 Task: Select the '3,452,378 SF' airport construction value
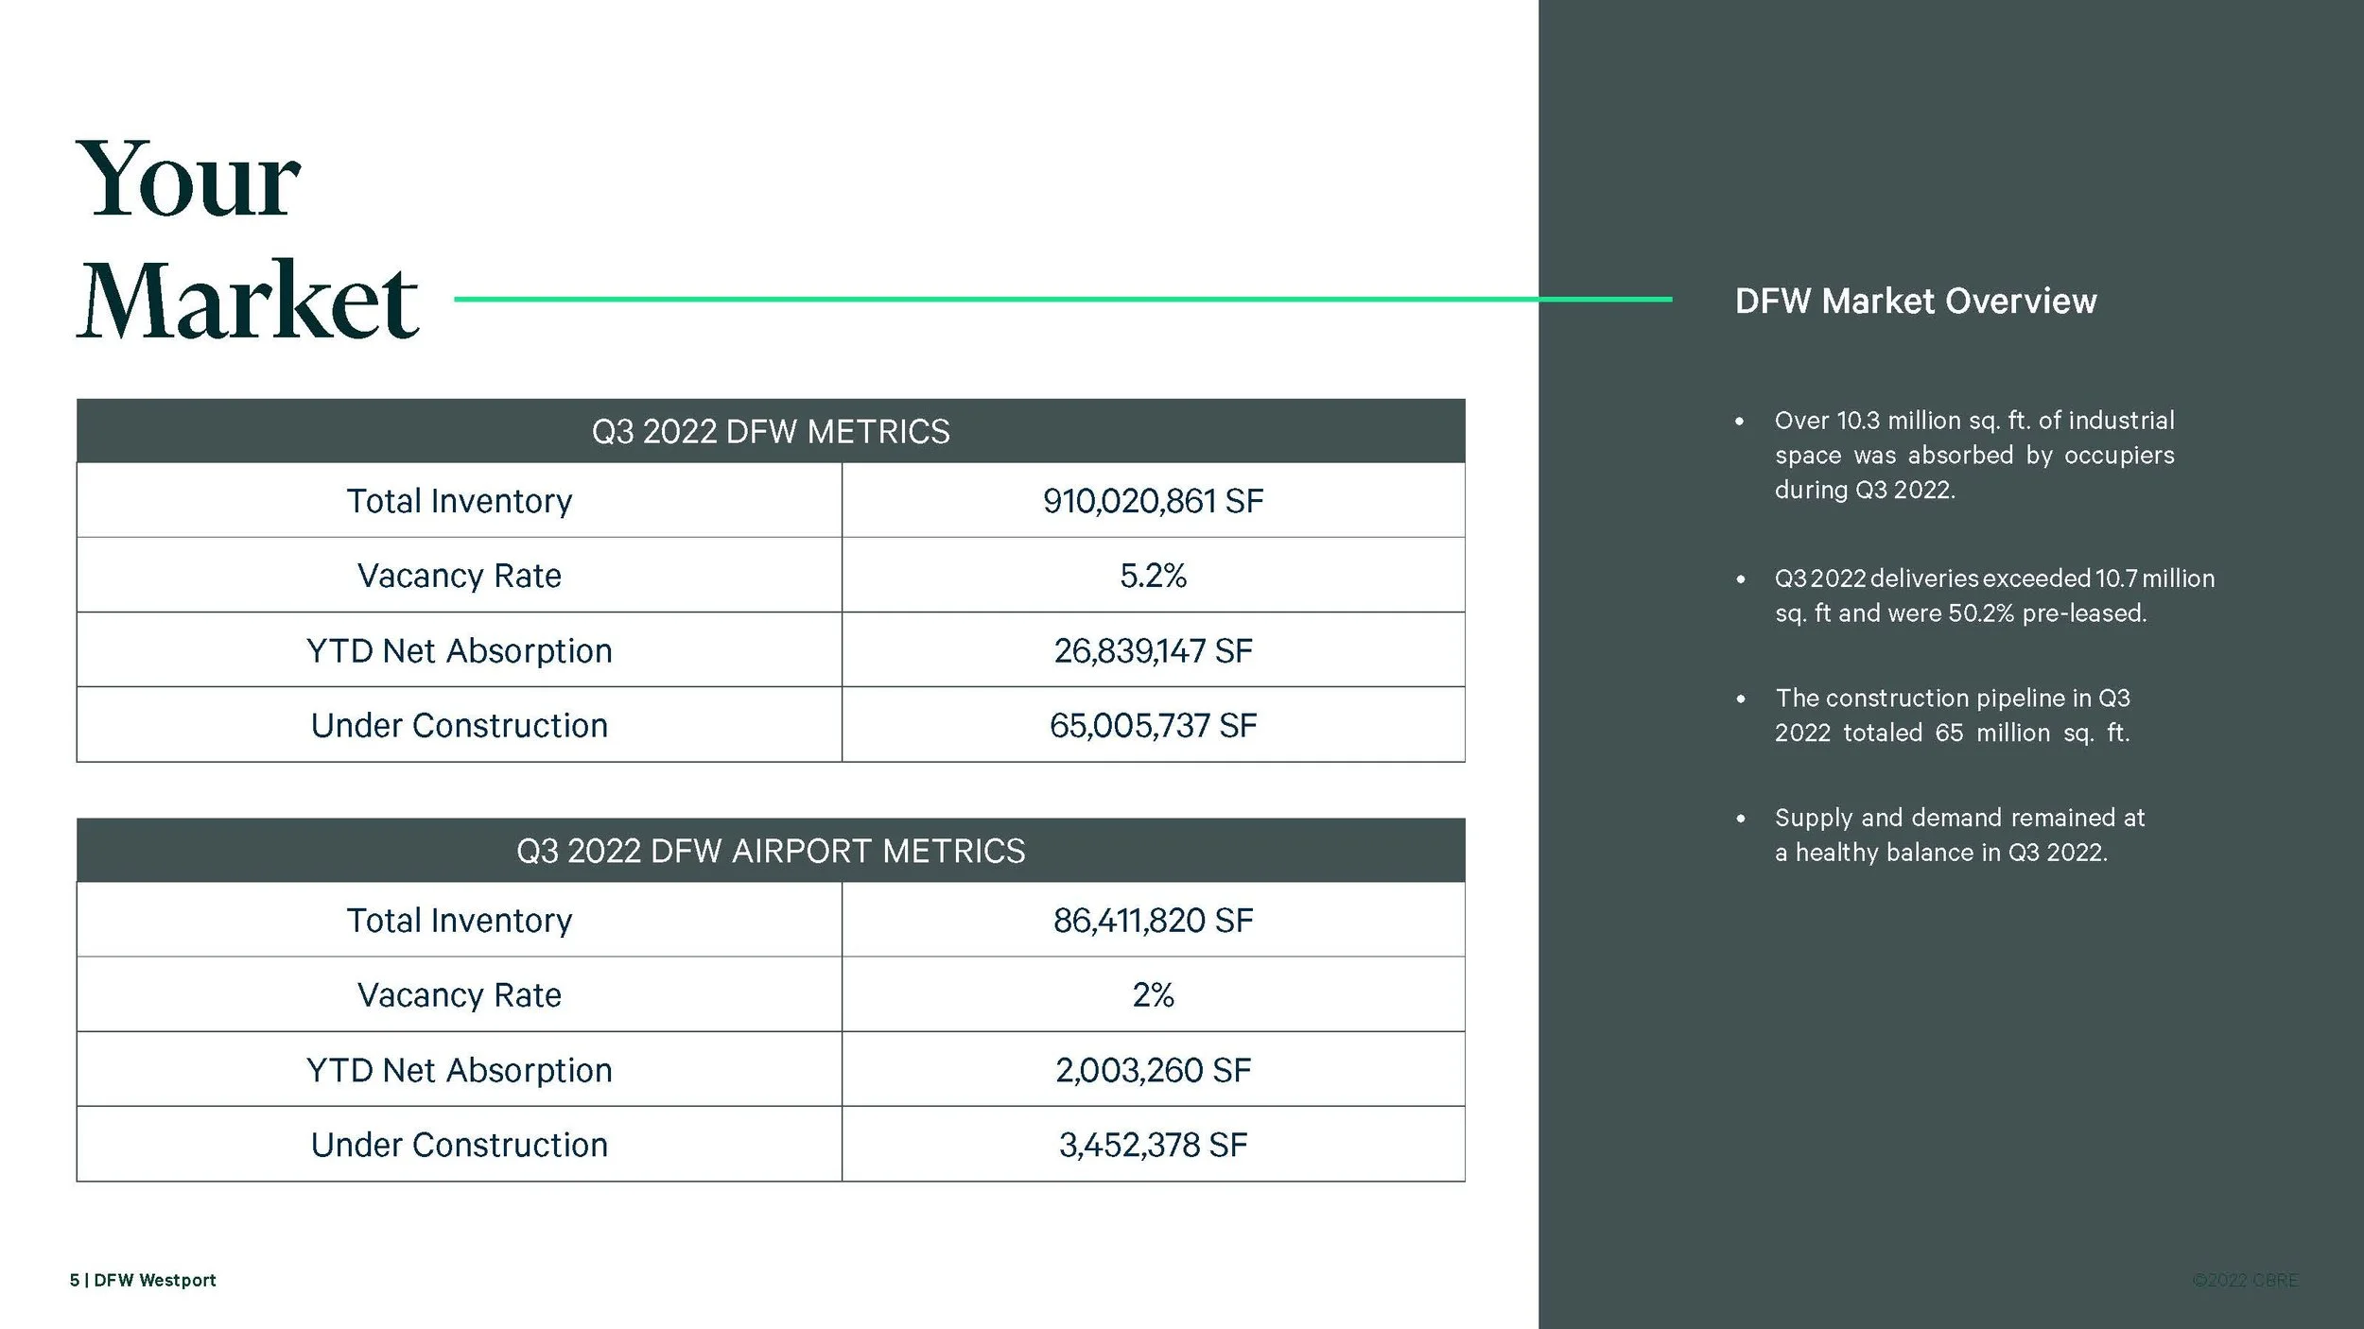(x=1154, y=1145)
